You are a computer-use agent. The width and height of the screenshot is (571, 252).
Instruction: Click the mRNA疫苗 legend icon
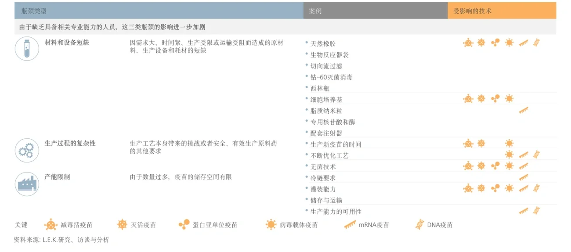pos(350,225)
